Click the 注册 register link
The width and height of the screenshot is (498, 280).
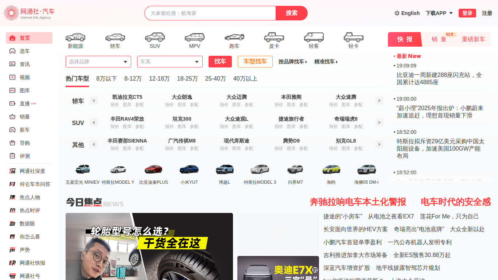pyautogui.click(x=487, y=13)
